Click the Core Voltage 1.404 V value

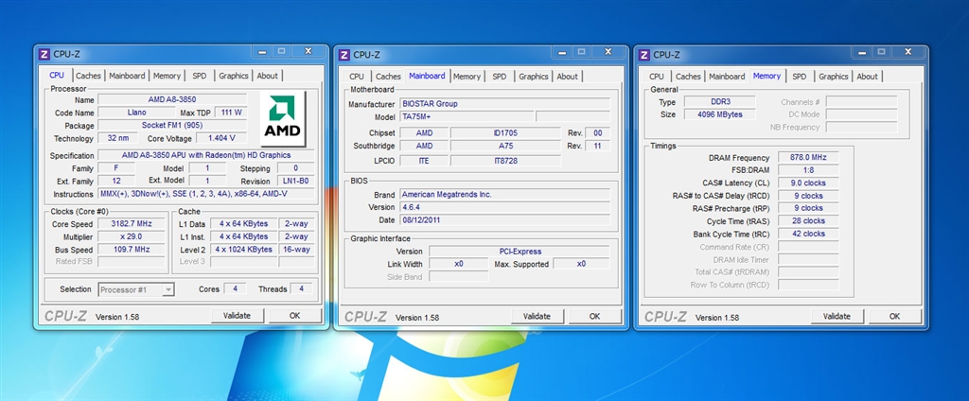(x=221, y=138)
